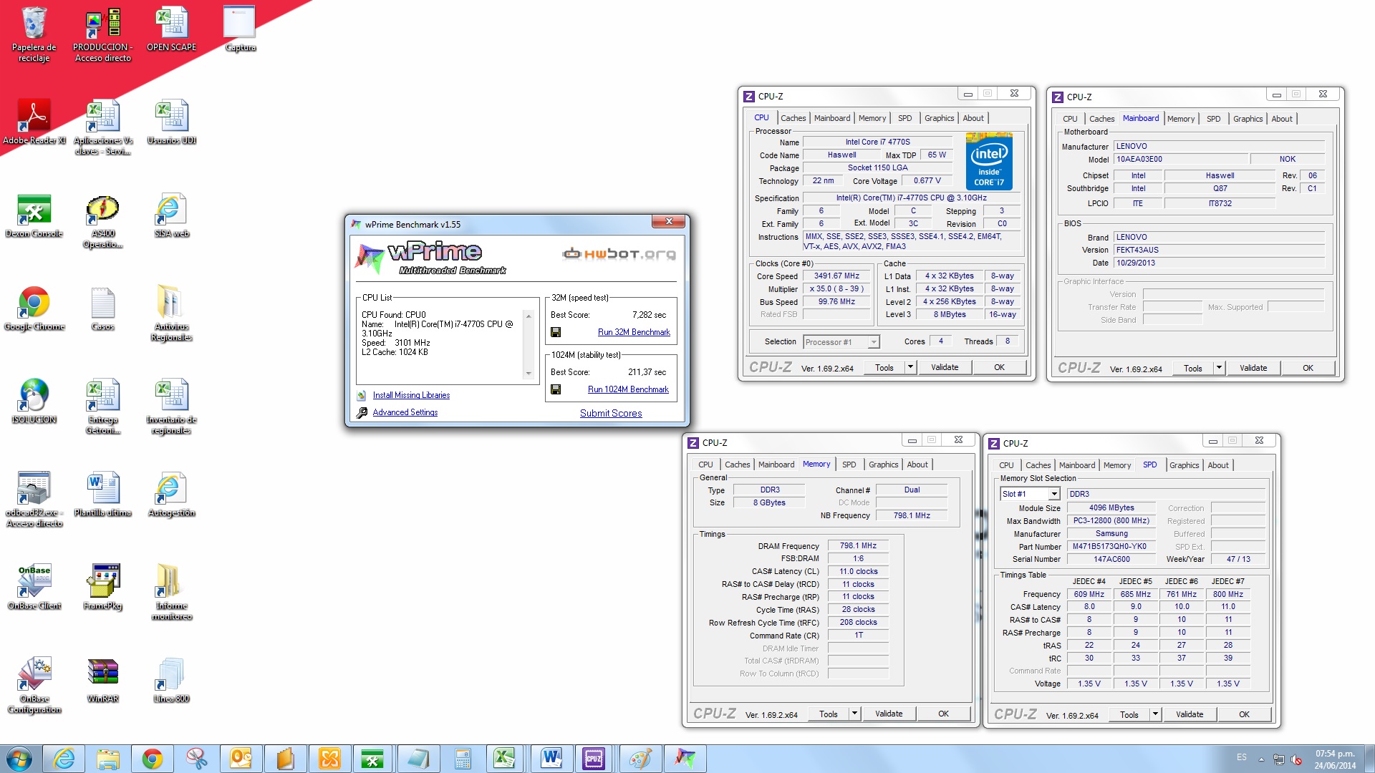Click the Intel Core i7 4770S name field

[877, 142]
